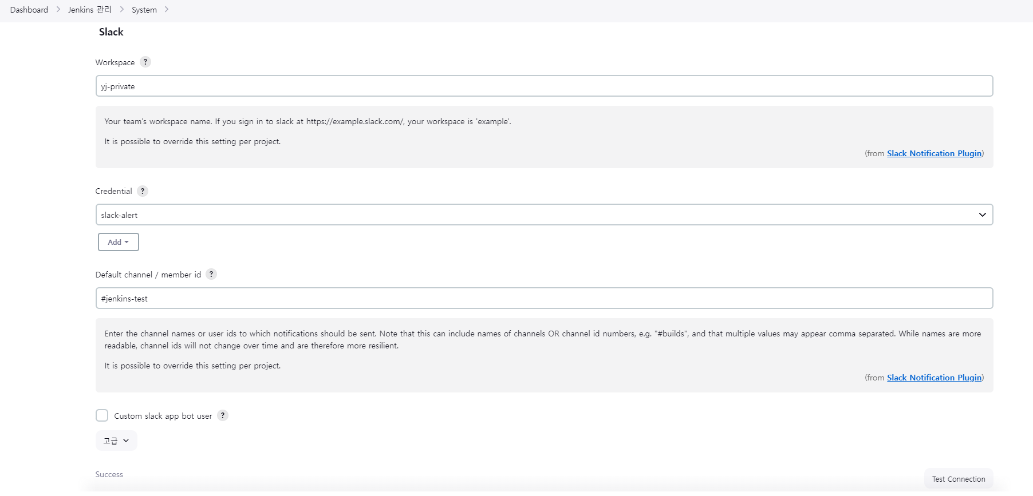Expand the Add credentials dropdown button
Screen dimensions: 1033x496
119,242
